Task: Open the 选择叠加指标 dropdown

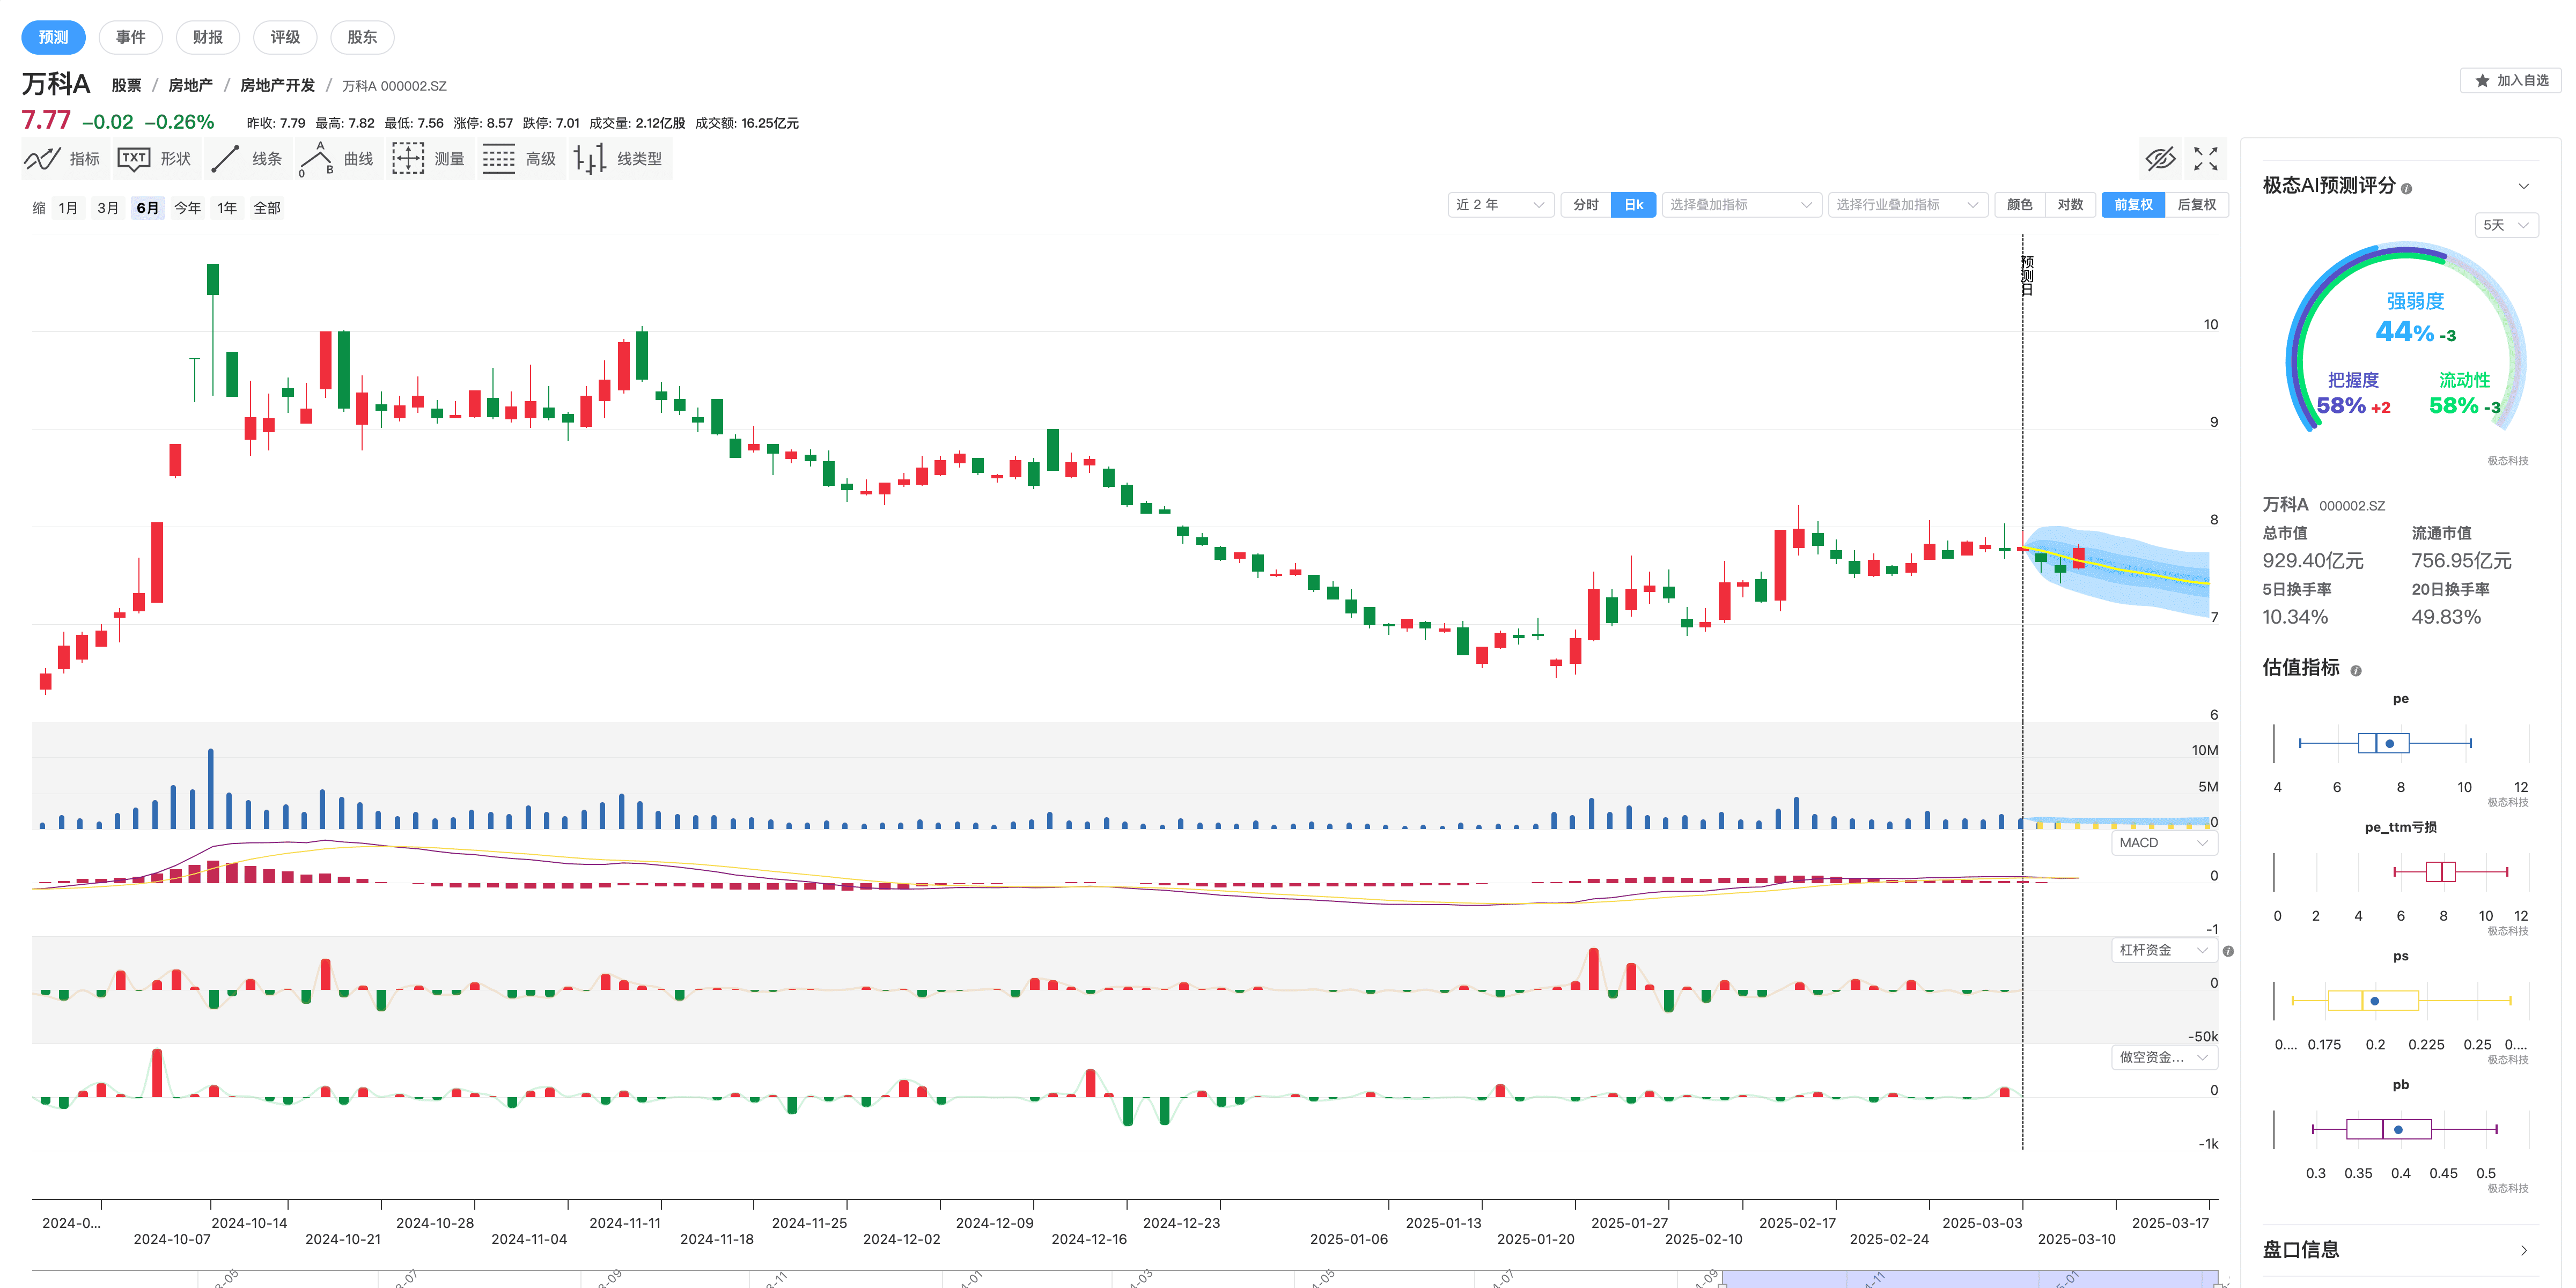Action: pos(1741,205)
